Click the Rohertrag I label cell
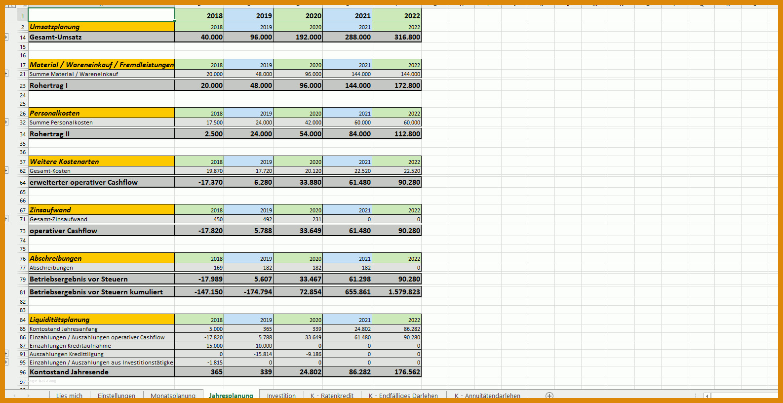This screenshot has height=403, width=783. coord(101,85)
